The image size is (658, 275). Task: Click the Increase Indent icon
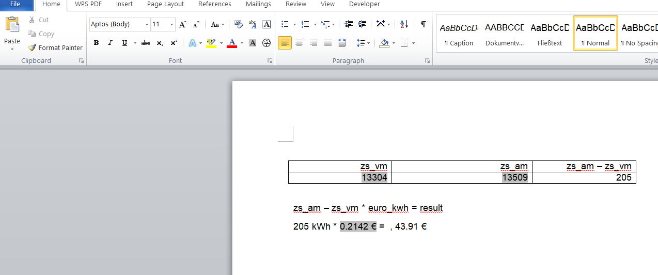[362, 24]
